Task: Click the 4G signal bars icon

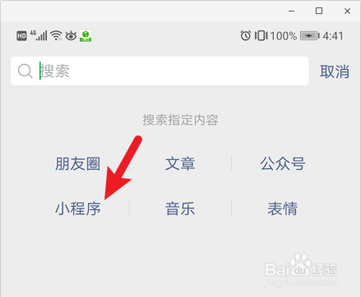Action: tap(39, 35)
